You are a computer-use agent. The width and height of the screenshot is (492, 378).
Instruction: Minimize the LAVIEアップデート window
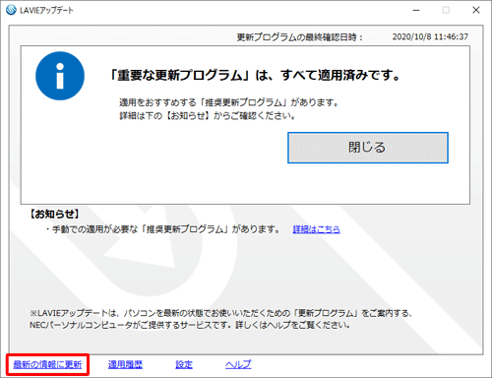(x=416, y=10)
